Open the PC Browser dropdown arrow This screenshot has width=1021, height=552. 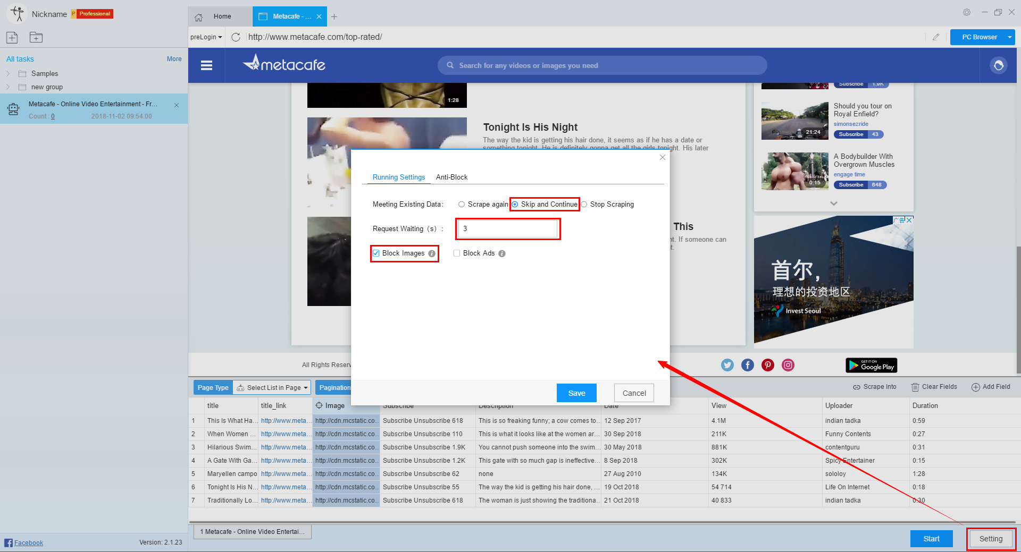tap(1009, 37)
